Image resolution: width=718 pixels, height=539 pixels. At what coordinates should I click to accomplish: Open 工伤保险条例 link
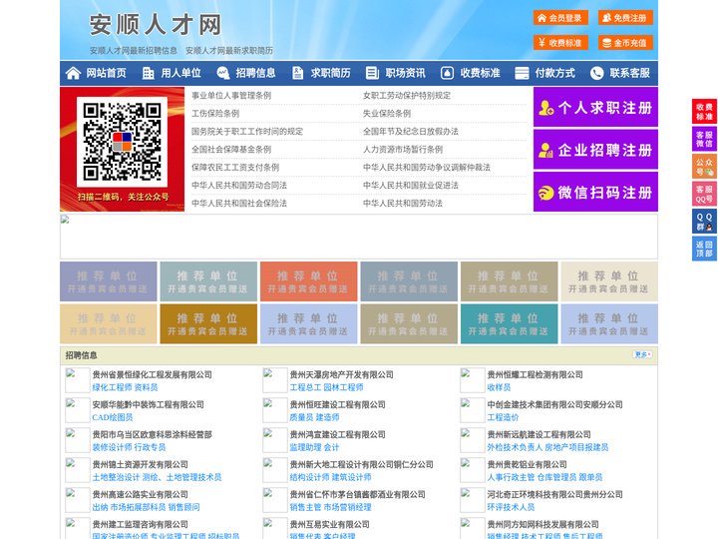point(215,113)
